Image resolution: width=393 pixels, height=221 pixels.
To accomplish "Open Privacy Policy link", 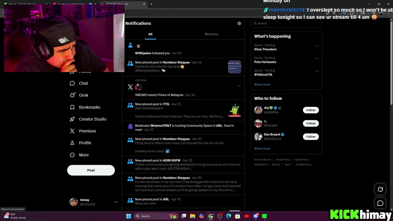I will click(x=283, y=160).
